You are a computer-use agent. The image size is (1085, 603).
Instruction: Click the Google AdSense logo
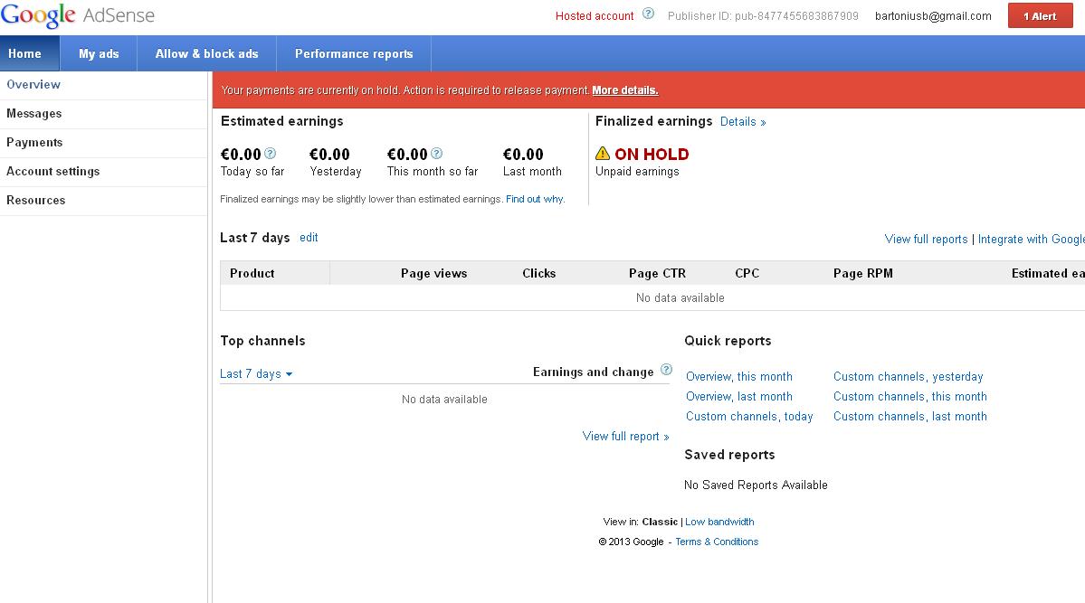pyautogui.click(x=78, y=15)
